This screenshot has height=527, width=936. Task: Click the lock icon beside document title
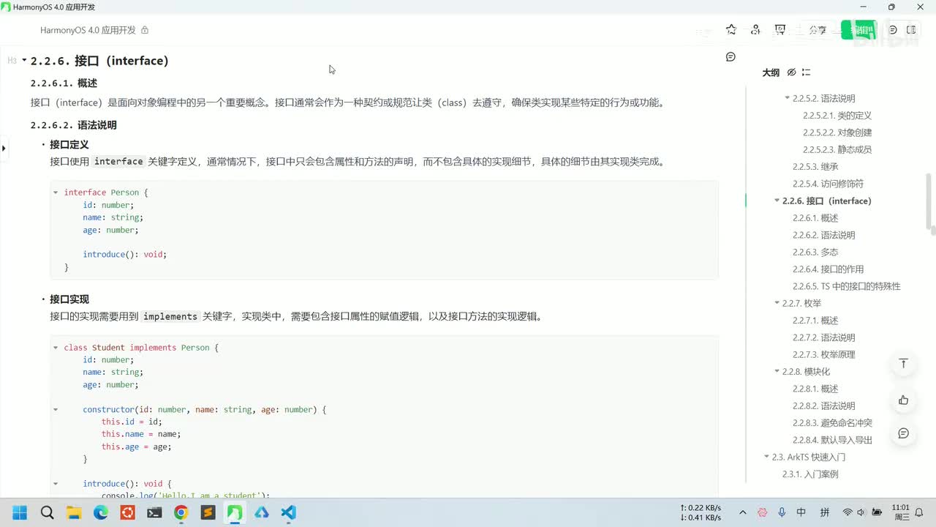click(x=145, y=30)
